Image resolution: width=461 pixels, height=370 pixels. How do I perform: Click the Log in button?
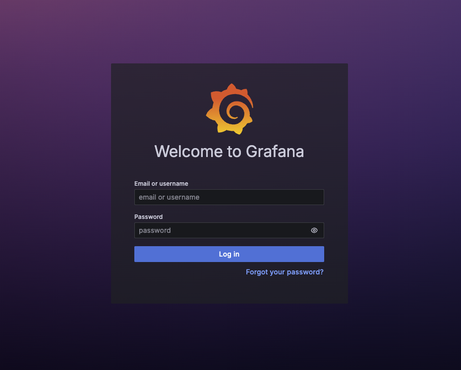[229, 254]
